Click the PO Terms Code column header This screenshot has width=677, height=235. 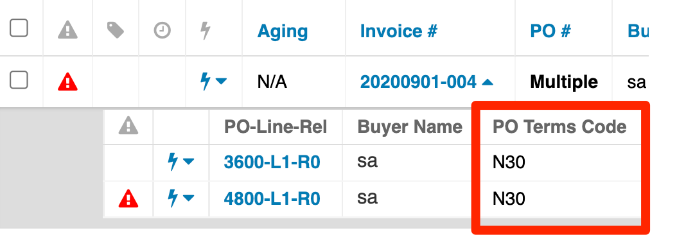coord(559,126)
